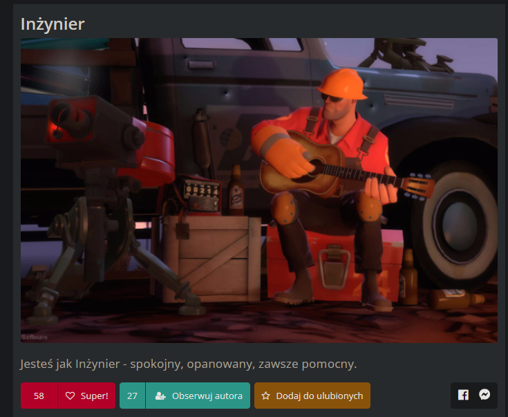Click the result description starting with Jesteś jak Inżynier

pos(188,363)
